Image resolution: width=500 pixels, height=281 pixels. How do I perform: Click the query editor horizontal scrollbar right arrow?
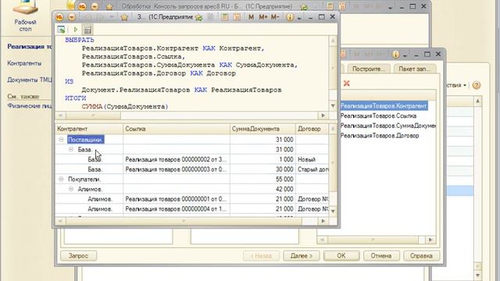click(323, 116)
